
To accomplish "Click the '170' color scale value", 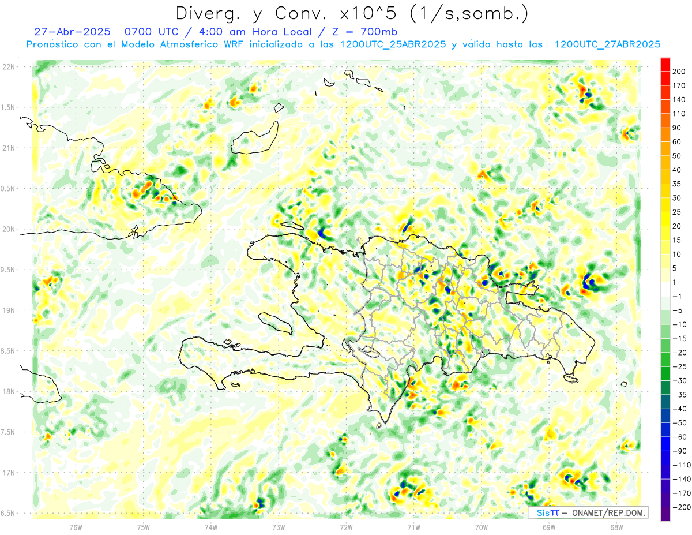I will (x=679, y=85).
